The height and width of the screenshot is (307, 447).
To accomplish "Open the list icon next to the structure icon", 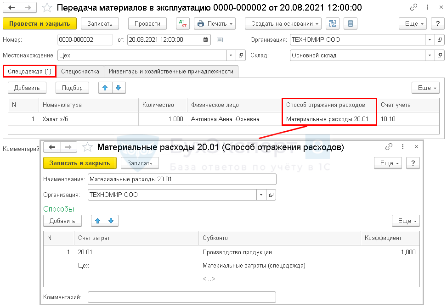I will coord(351,24).
